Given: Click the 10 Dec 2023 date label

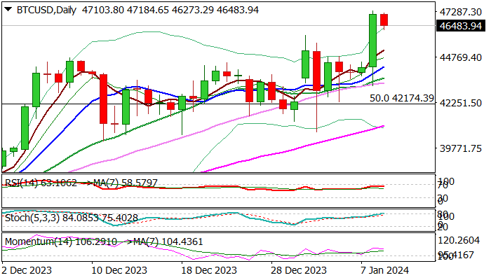Looking at the screenshot, I should pyautogui.click(x=122, y=269).
